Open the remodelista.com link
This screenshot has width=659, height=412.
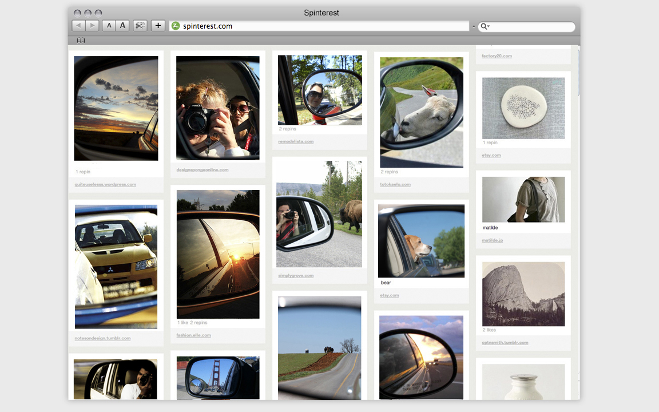coord(296,142)
